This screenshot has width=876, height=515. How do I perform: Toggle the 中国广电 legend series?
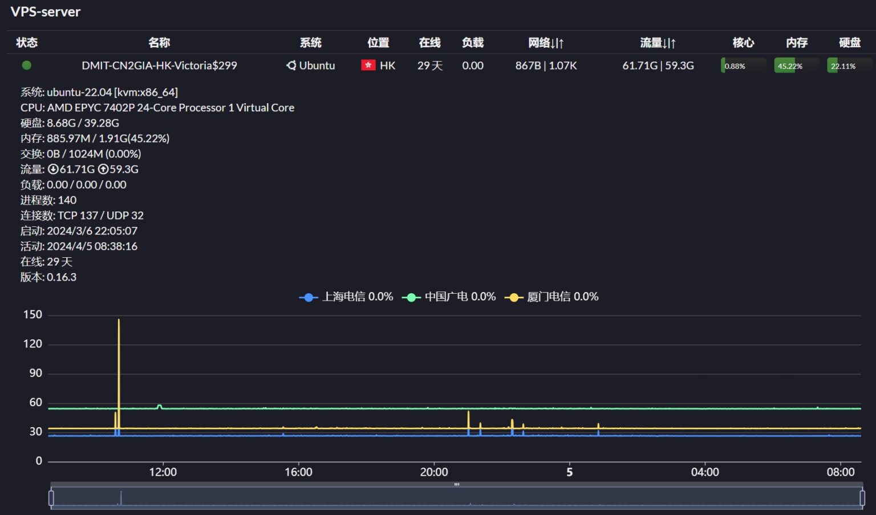[x=449, y=297]
